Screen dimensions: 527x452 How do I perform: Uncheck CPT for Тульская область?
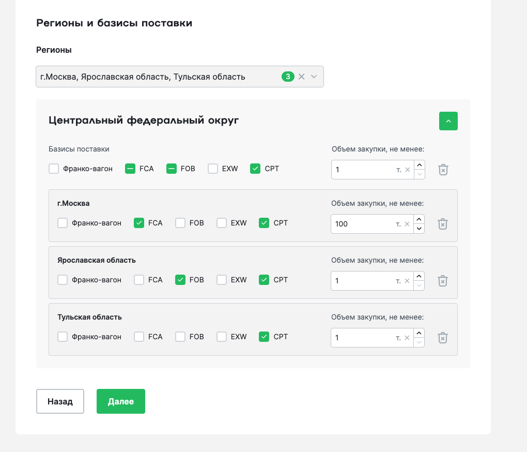pyautogui.click(x=264, y=337)
